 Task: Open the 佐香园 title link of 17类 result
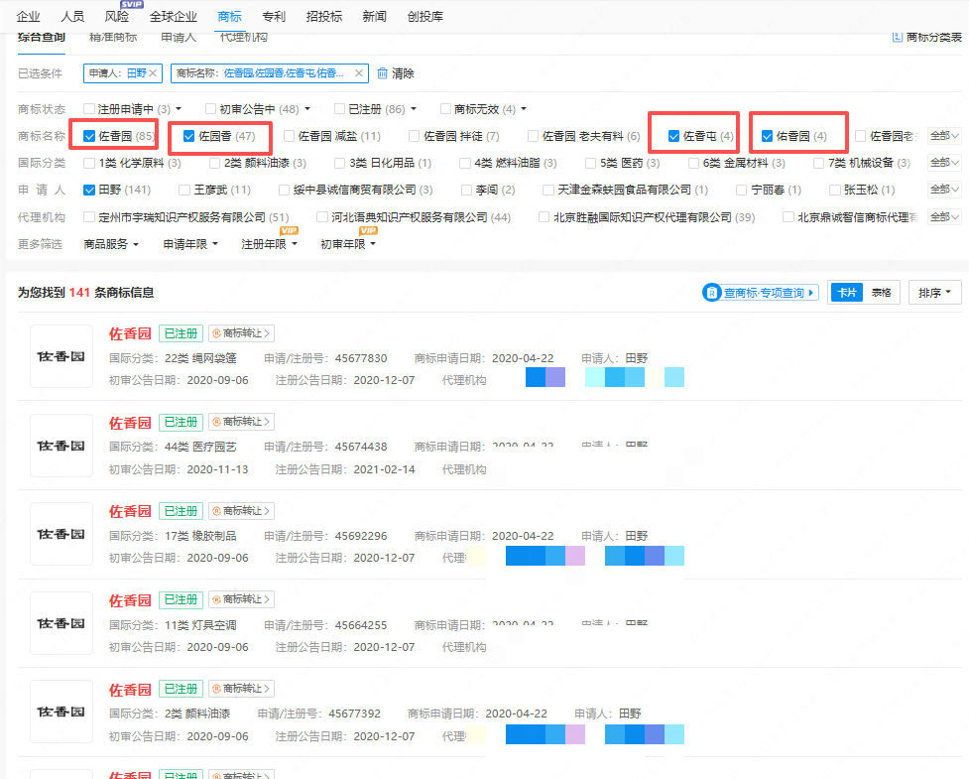(130, 511)
